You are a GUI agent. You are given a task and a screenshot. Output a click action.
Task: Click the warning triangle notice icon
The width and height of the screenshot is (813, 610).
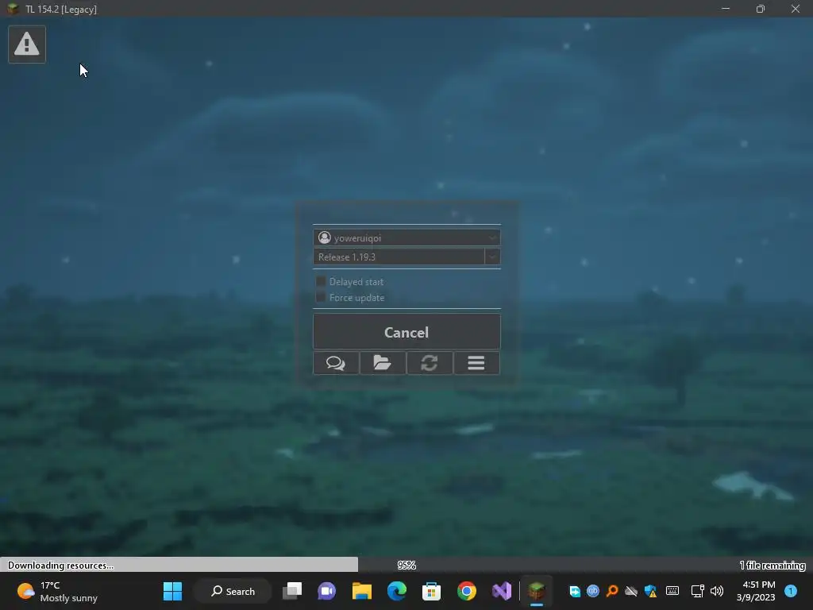[x=27, y=44]
